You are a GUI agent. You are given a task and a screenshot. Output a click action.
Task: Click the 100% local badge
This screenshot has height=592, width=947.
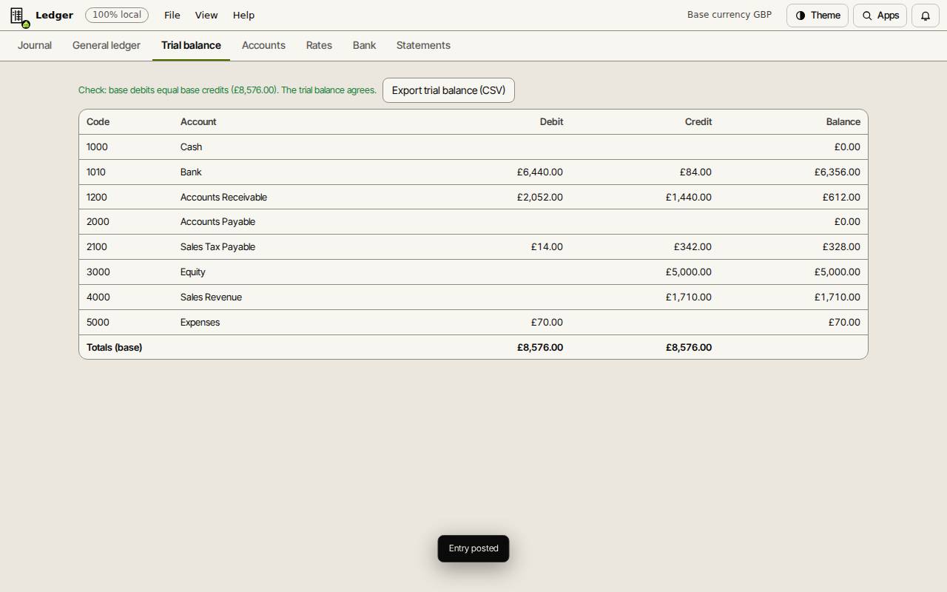pyautogui.click(x=117, y=15)
